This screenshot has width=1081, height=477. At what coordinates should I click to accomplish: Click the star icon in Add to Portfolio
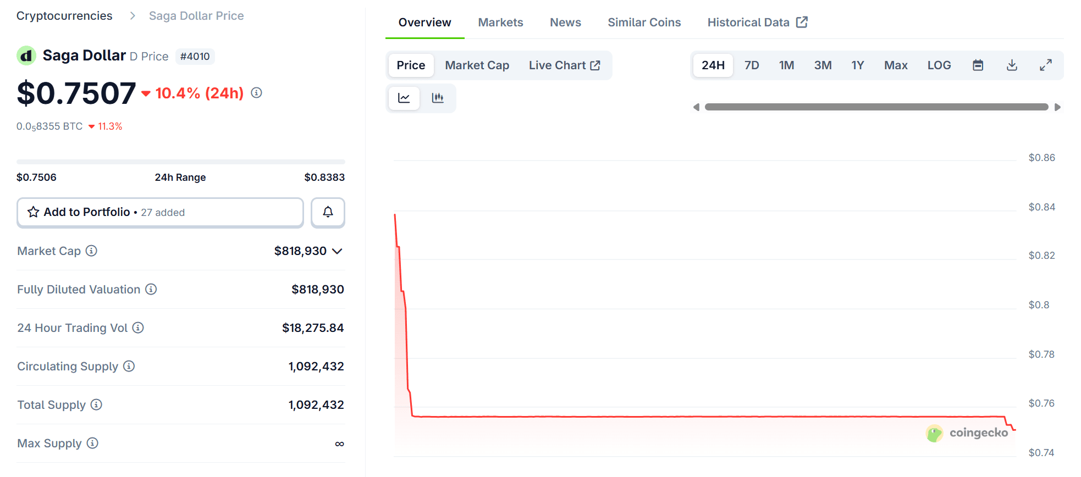34,212
